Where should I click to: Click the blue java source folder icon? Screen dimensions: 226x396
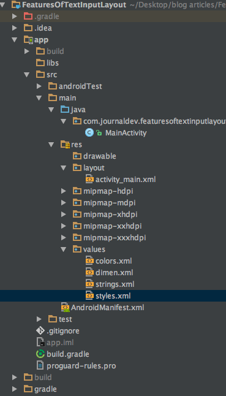65,110
